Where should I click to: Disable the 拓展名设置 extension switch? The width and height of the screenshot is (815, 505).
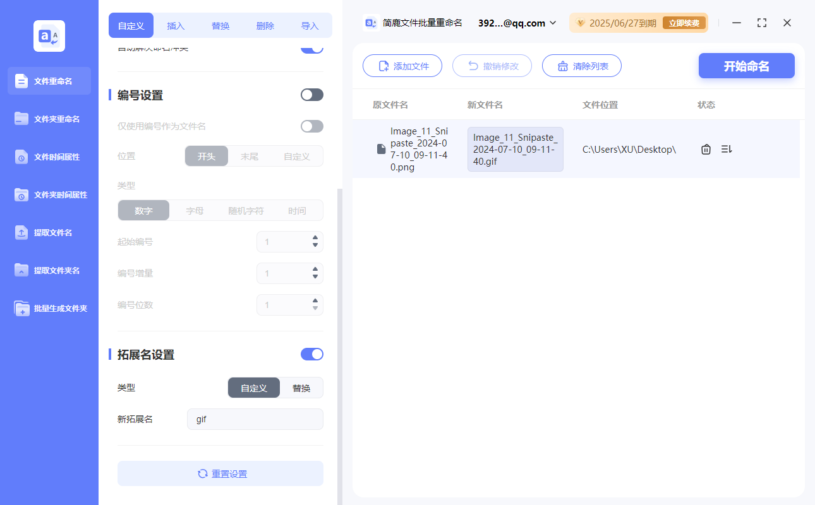click(x=311, y=354)
